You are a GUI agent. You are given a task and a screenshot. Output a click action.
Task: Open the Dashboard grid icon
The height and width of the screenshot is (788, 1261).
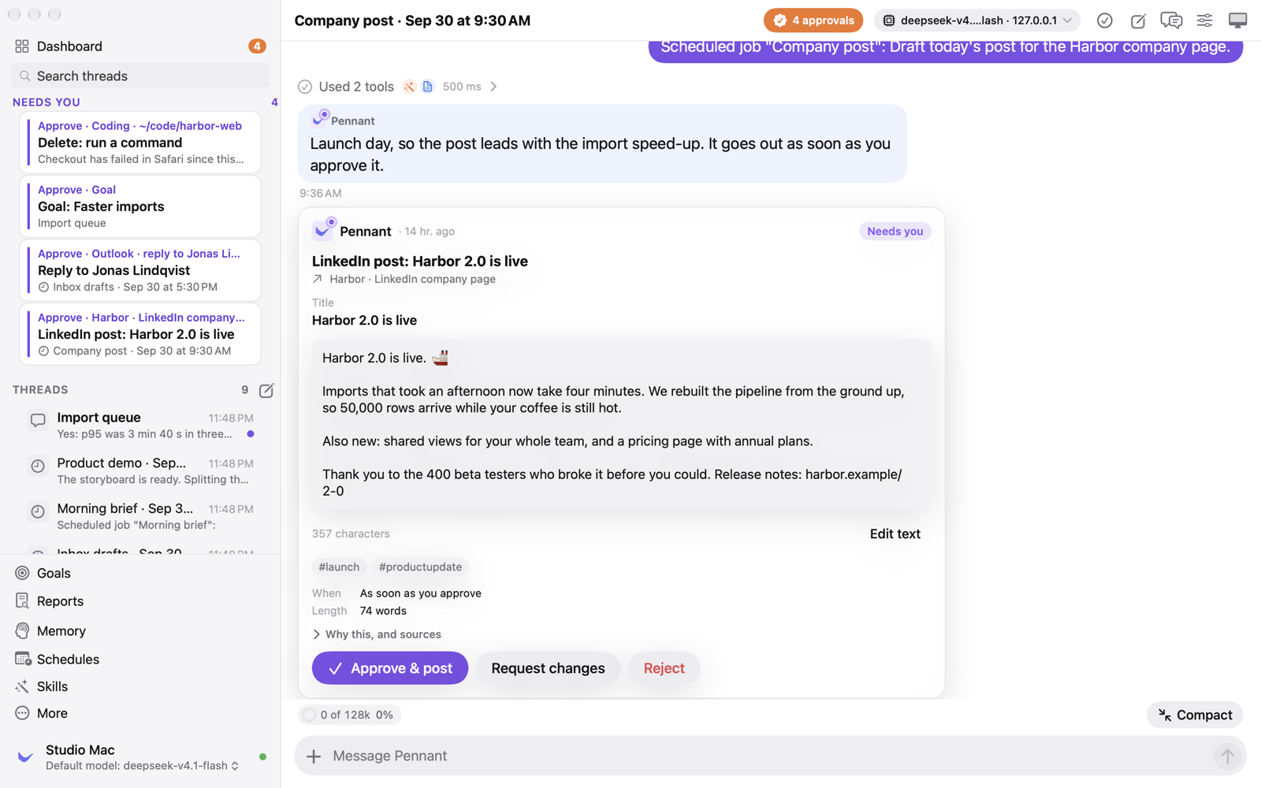(x=22, y=46)
